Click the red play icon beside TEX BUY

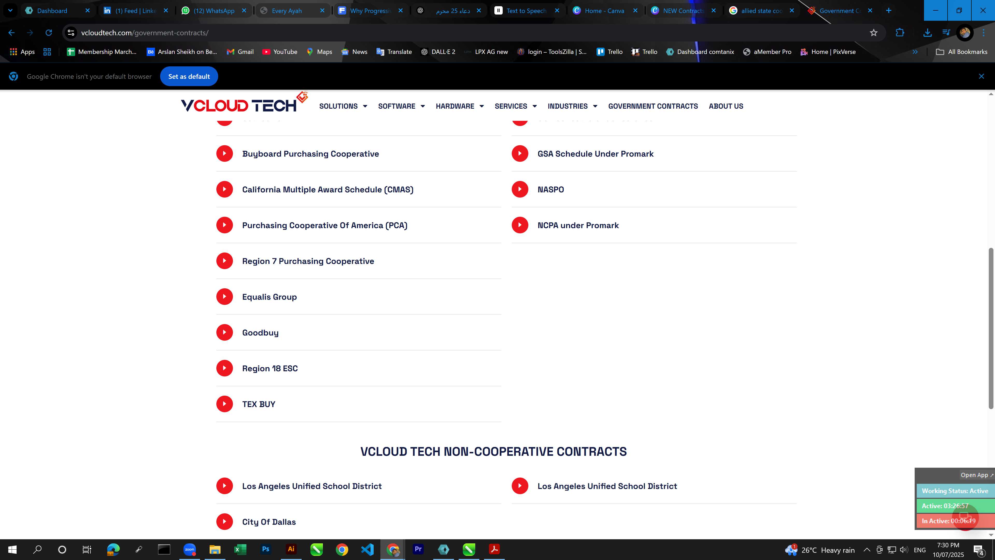(x=224, y=404)
